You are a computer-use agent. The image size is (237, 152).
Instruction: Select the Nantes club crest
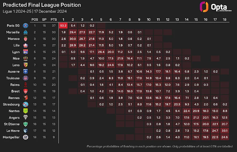[x=26, y=111]
